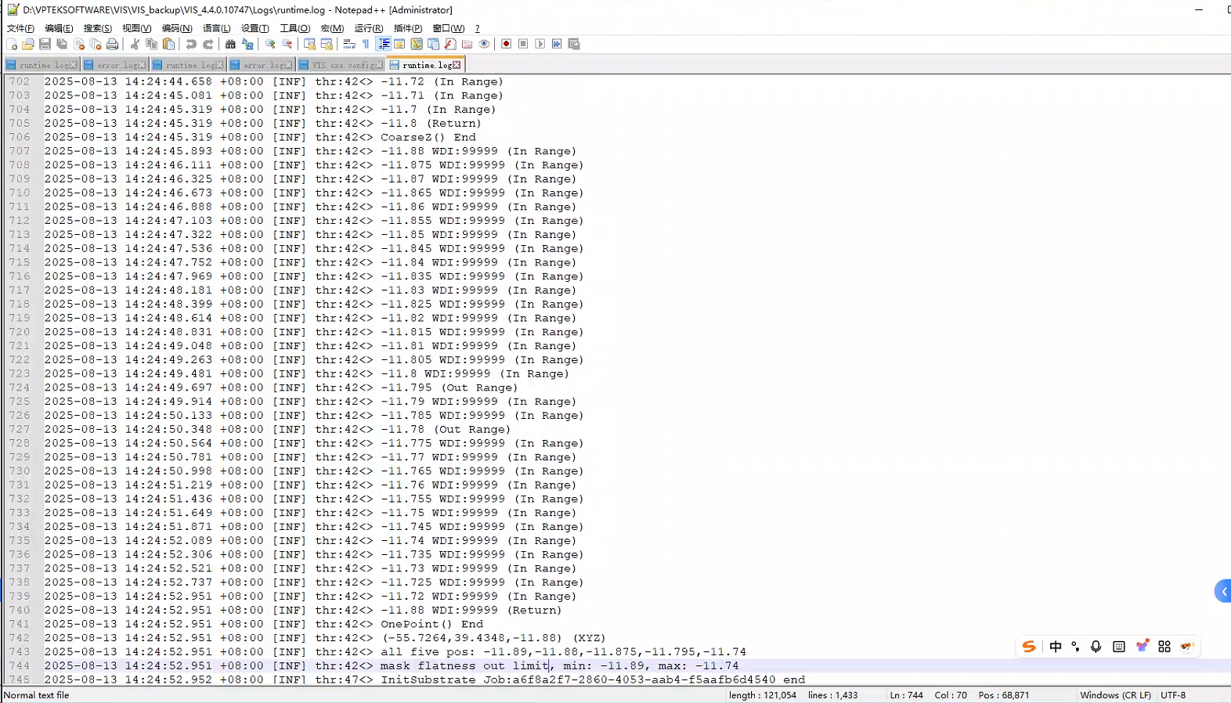This screenshot has width=1231, height=703.
Task: Click log line 741 OnePoint() End
Action: click(431, 624)
